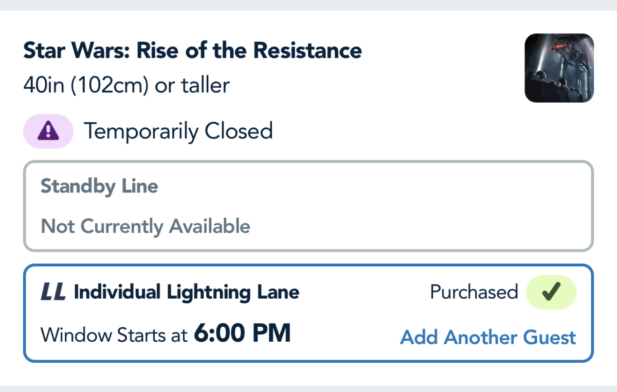Click the green Purchased checkmark badge
This screenshot has width=617, height=392.
[x=551, y=292]
